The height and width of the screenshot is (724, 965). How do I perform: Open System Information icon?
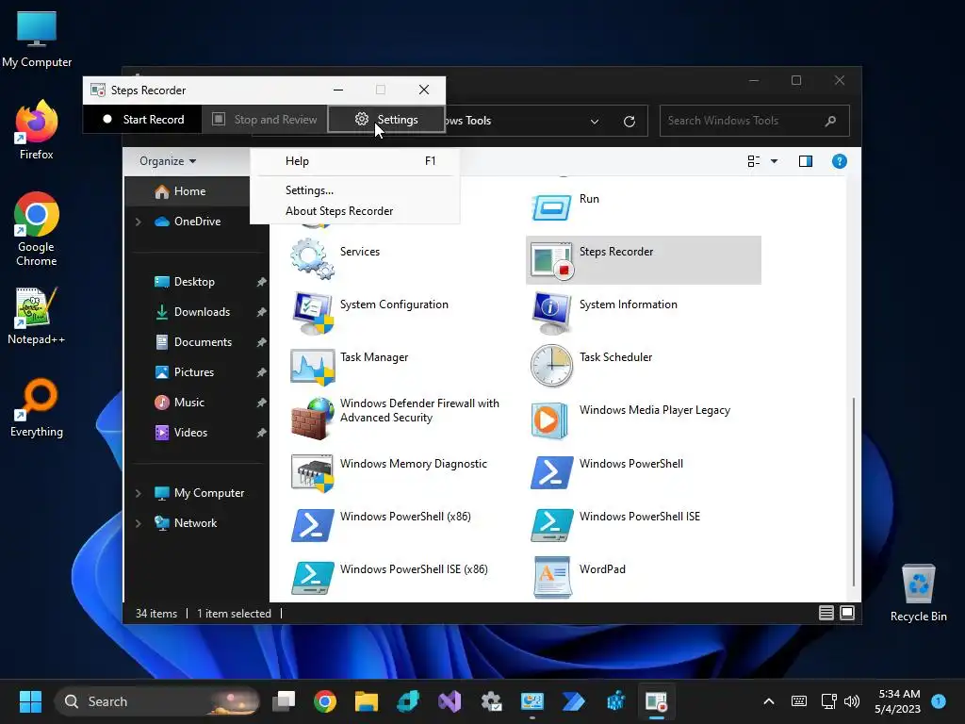(551, 313)
